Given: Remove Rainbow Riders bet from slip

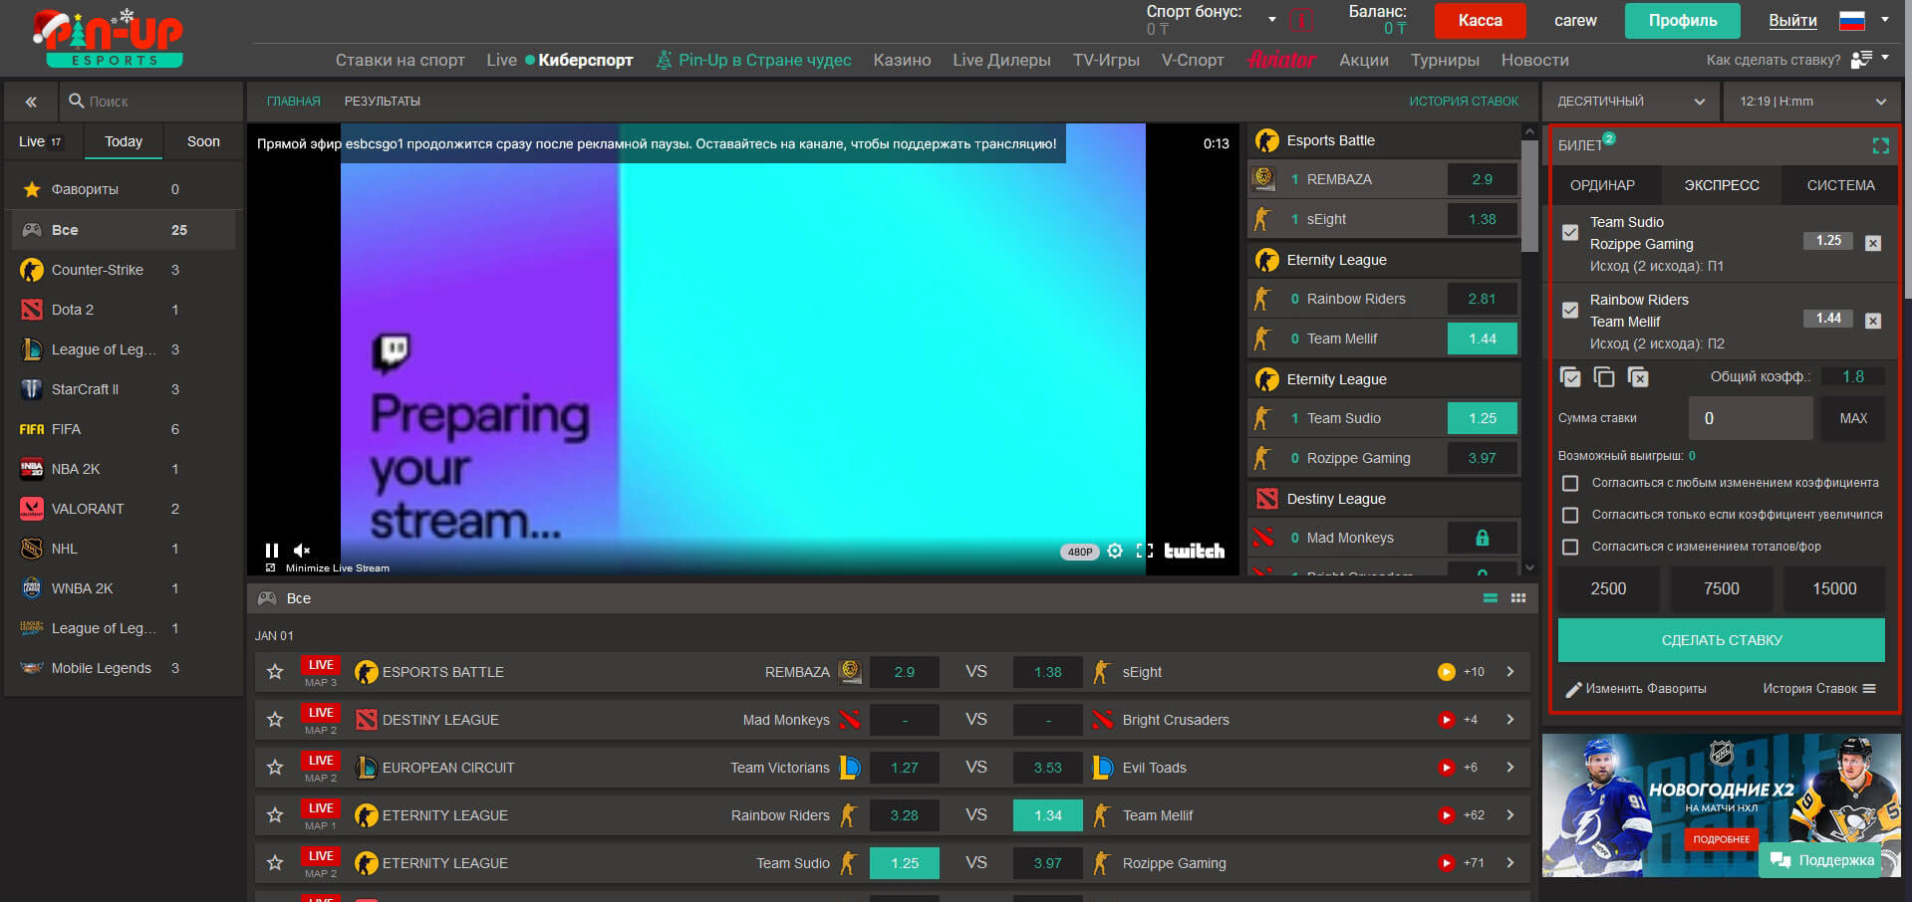Looking at the screenshot, I should (1873, 321).
